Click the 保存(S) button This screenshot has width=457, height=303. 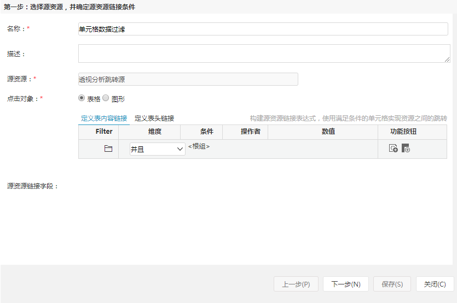coord(392,284)
